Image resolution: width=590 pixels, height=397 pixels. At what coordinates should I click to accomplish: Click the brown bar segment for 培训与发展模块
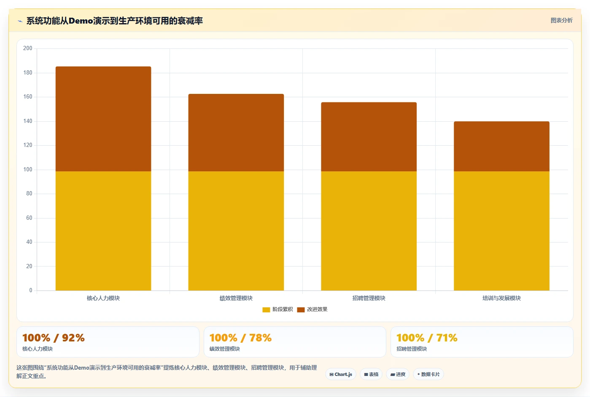[501, 147]
